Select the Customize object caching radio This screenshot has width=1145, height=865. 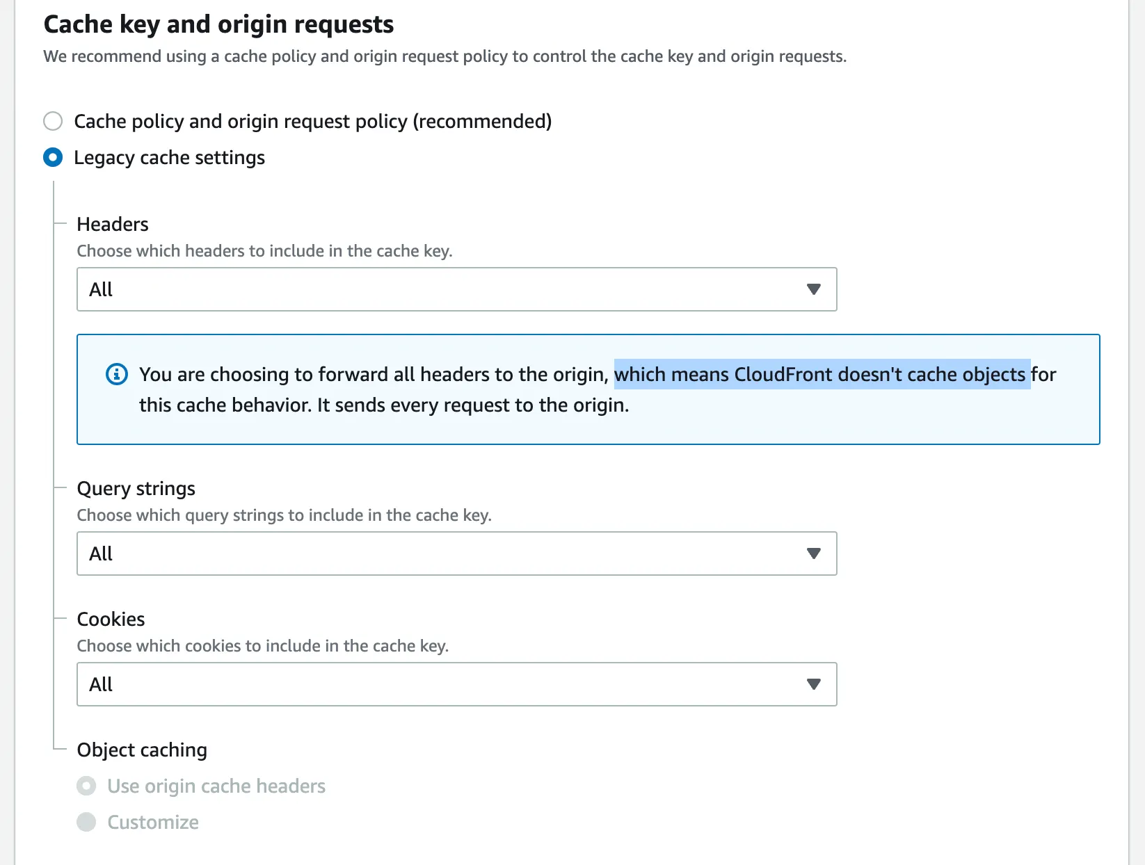coord(86,822)
